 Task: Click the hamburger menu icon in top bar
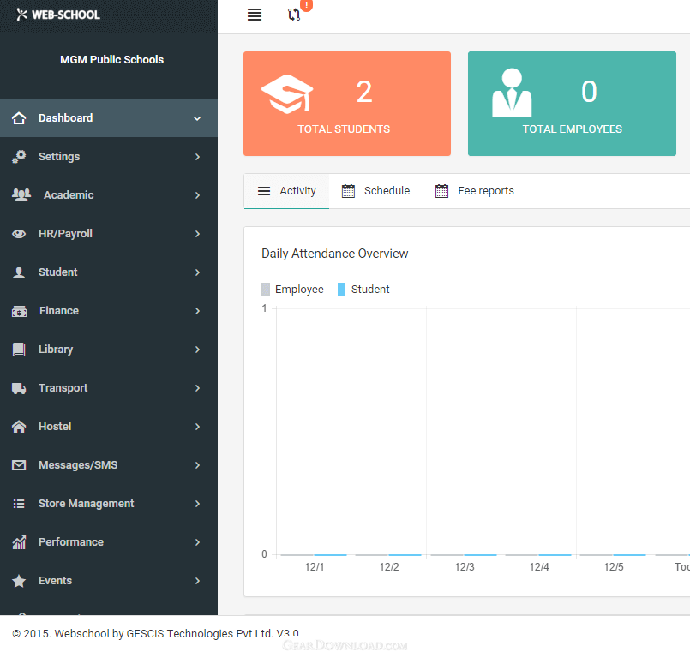click(255, 15)
